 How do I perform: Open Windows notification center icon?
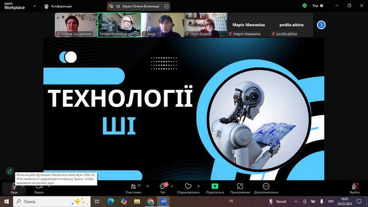[x=359, y=201]
